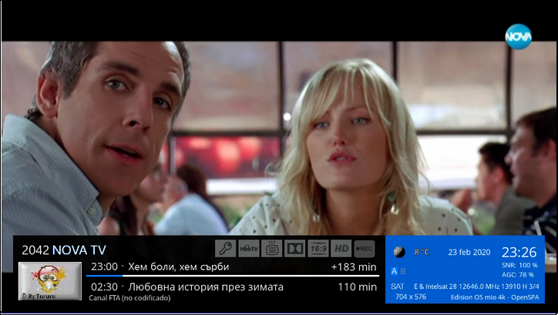Click the 110 min duration text
The height and width of the screenshot is (315, 558).
pyautogui.click(x=358, y=287)
